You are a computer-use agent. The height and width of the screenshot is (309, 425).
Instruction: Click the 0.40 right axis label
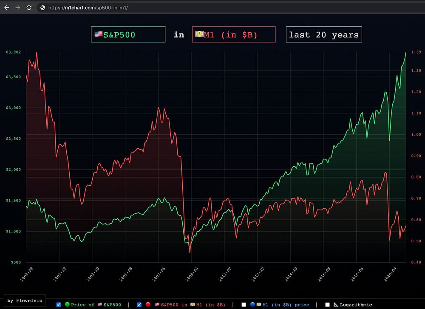point(416,262)
